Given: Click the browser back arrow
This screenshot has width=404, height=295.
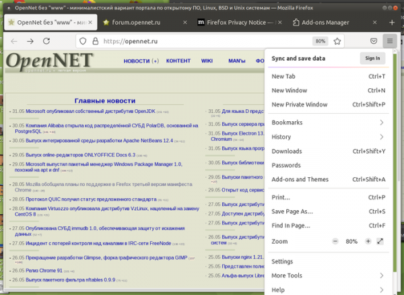Looking at the screenshot, I should pos(14,41).
